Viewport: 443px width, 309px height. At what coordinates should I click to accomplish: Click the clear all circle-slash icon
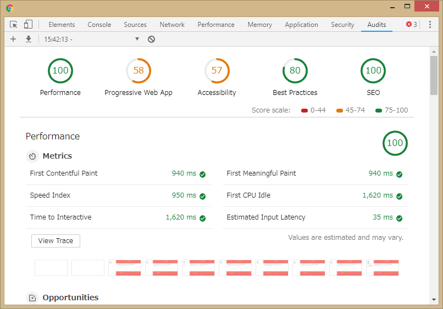[x=151, y=39]
